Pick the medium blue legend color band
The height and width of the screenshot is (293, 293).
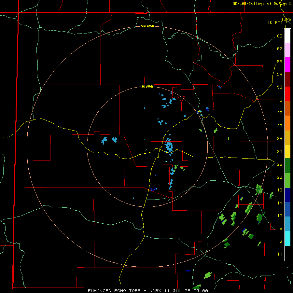click(287, 209)
